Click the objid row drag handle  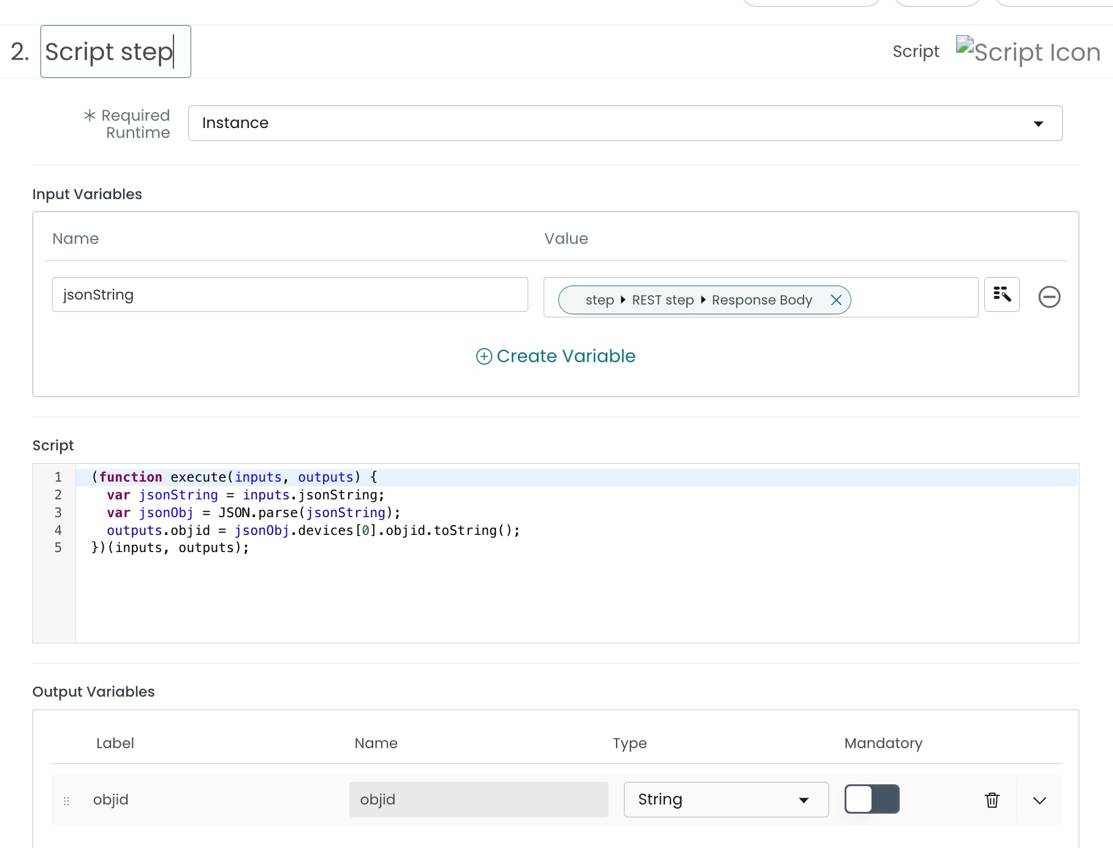[x=66, y=801]
